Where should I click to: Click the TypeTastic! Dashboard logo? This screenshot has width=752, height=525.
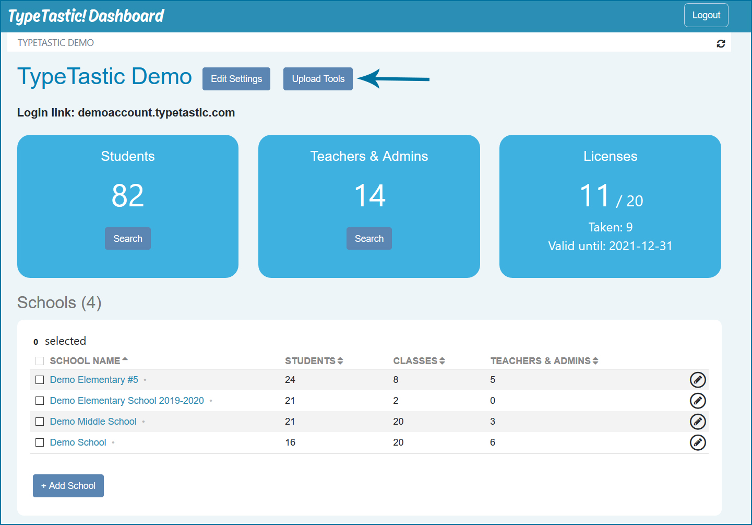point(86,16)
